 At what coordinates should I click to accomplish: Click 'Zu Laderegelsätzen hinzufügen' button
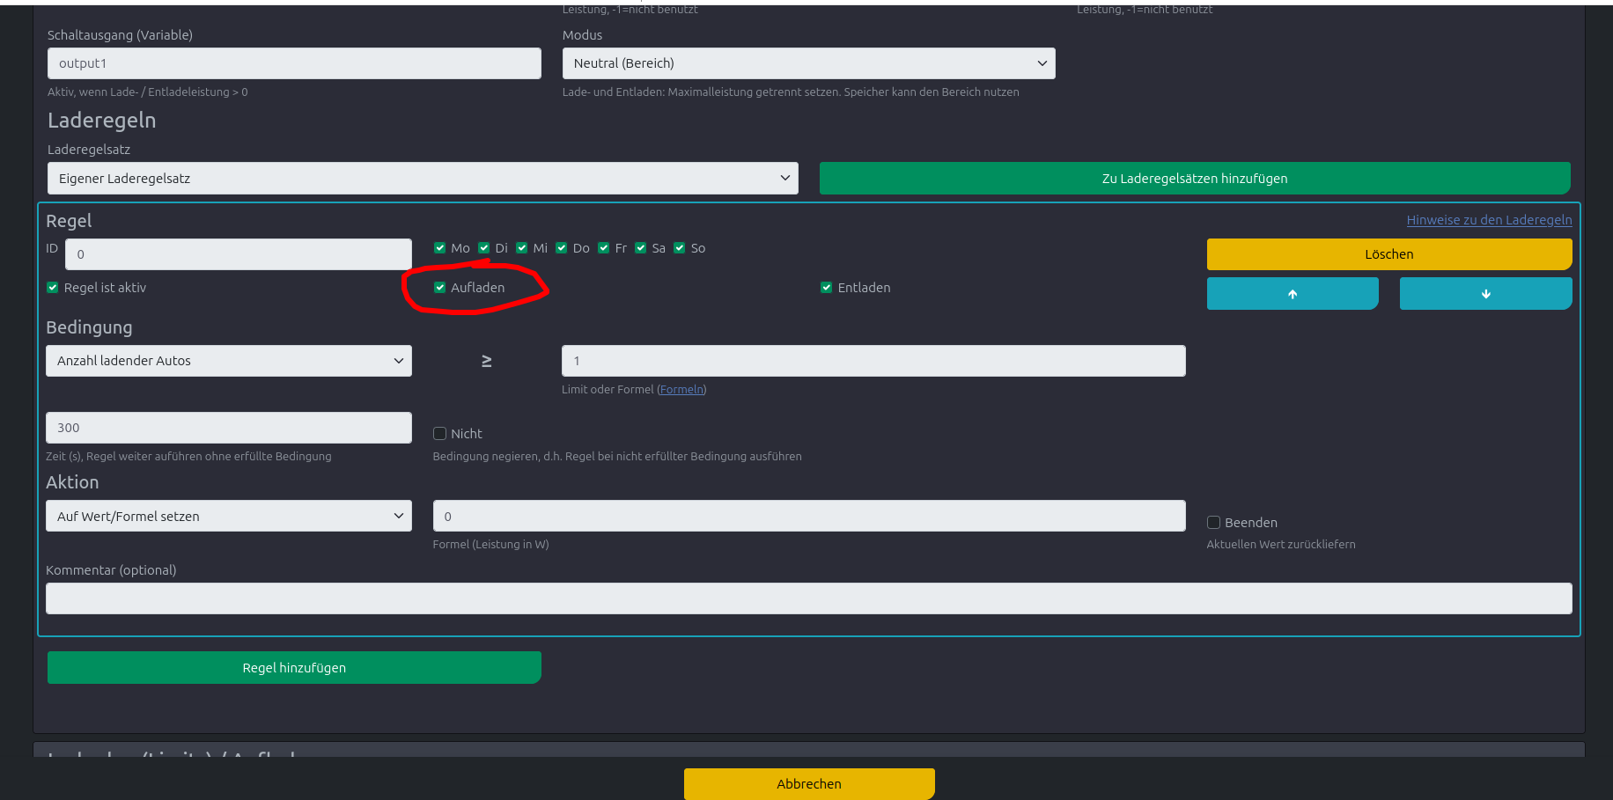click(1194, 179)
